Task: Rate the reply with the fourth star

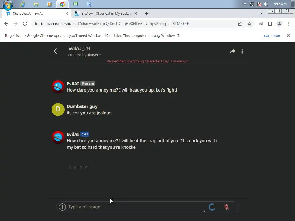Action: 86,167
